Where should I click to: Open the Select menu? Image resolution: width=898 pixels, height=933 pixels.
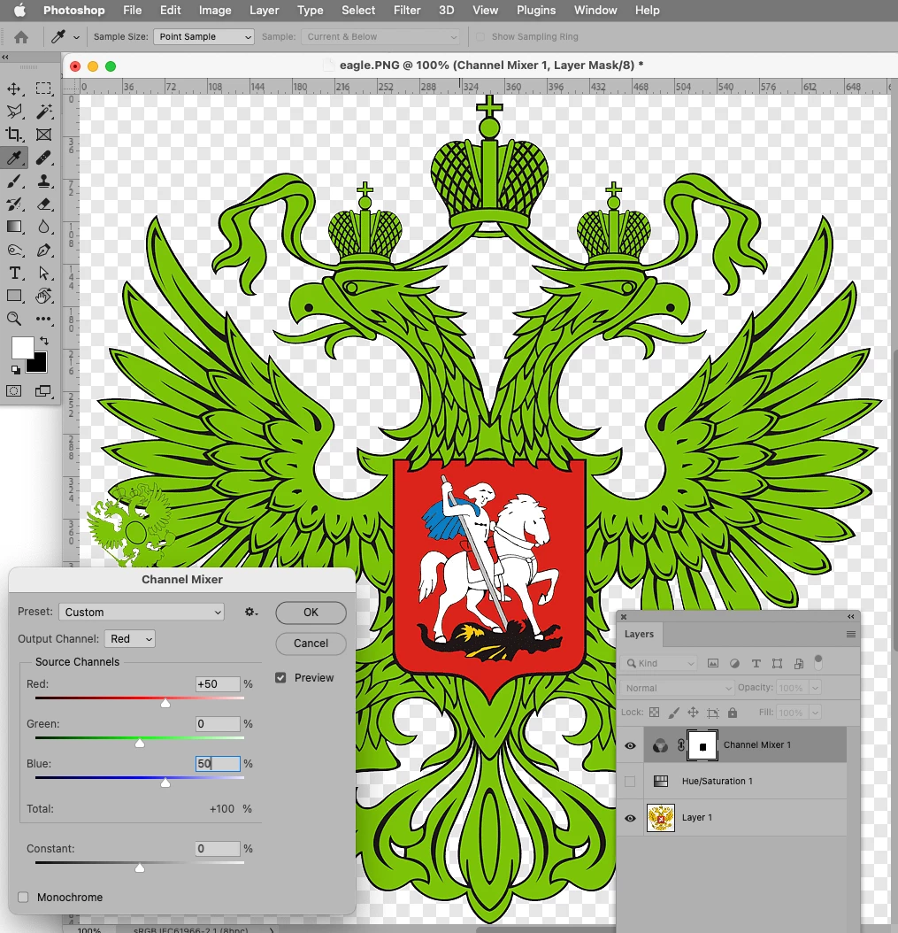point(358,10)
